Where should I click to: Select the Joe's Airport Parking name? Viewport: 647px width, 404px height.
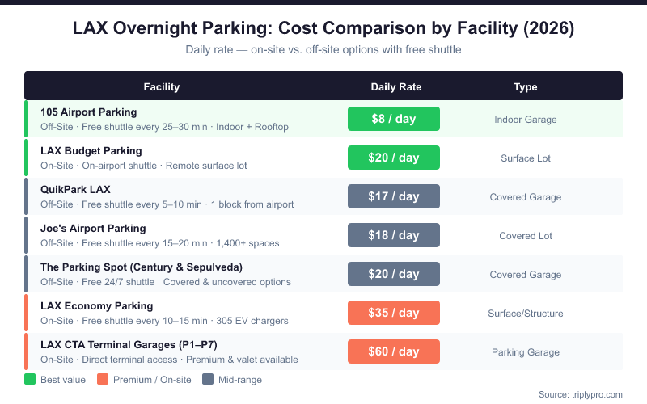coord(93,229)
